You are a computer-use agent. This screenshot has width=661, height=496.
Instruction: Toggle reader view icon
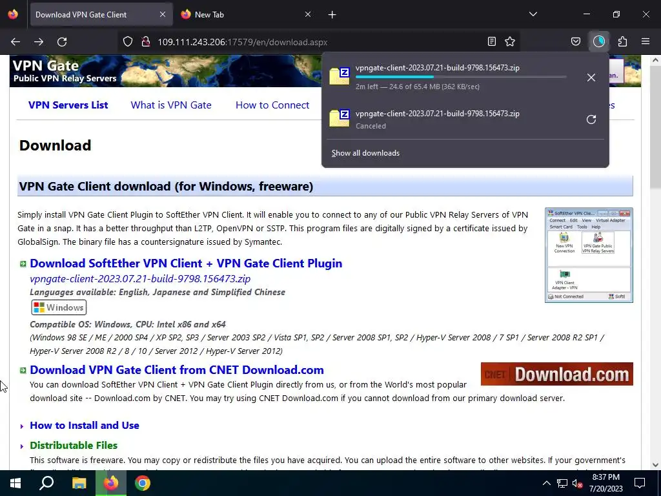(x=491, y=41)
